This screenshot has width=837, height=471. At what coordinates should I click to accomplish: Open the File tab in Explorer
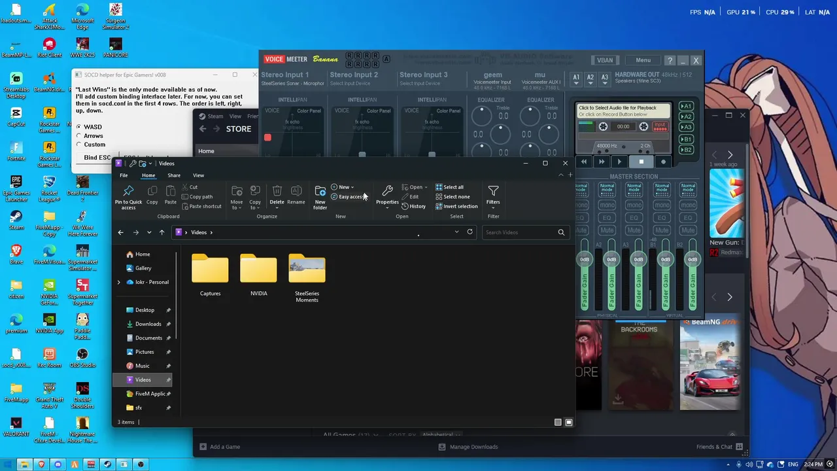click(124, 175)
